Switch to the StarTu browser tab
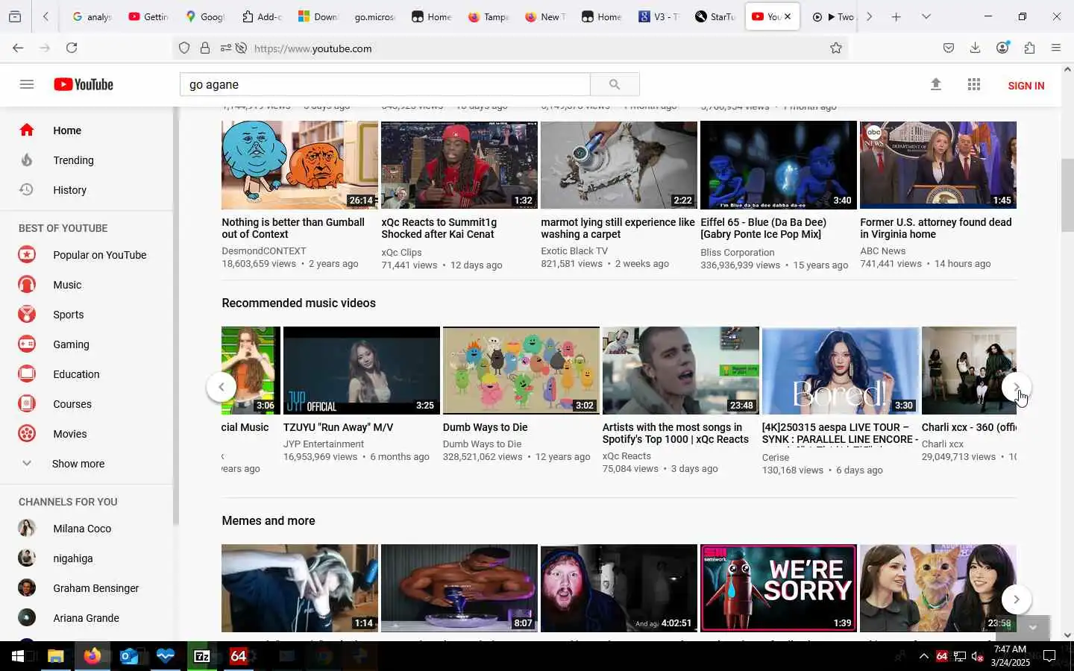 pos(715,16)
